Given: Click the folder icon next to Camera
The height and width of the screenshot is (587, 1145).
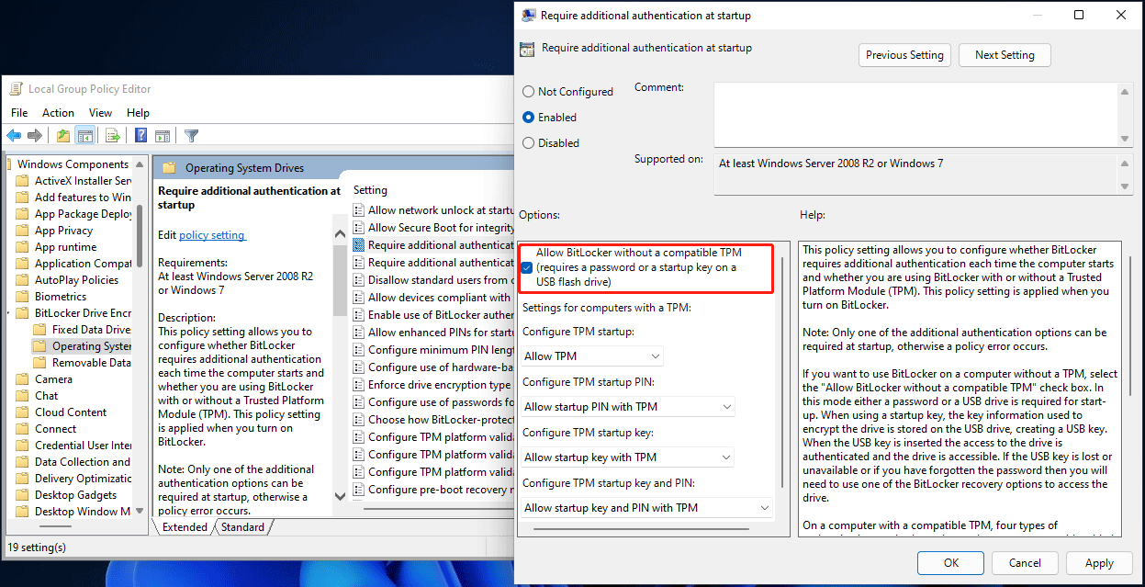Looking at the screenshot, I should point(23,379).
